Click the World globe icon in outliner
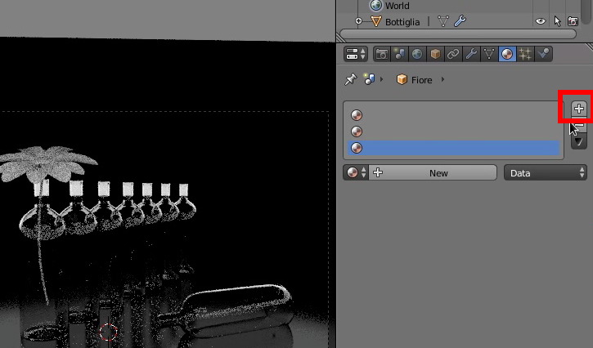Screen dimensions: 593x348 point(376,5)
